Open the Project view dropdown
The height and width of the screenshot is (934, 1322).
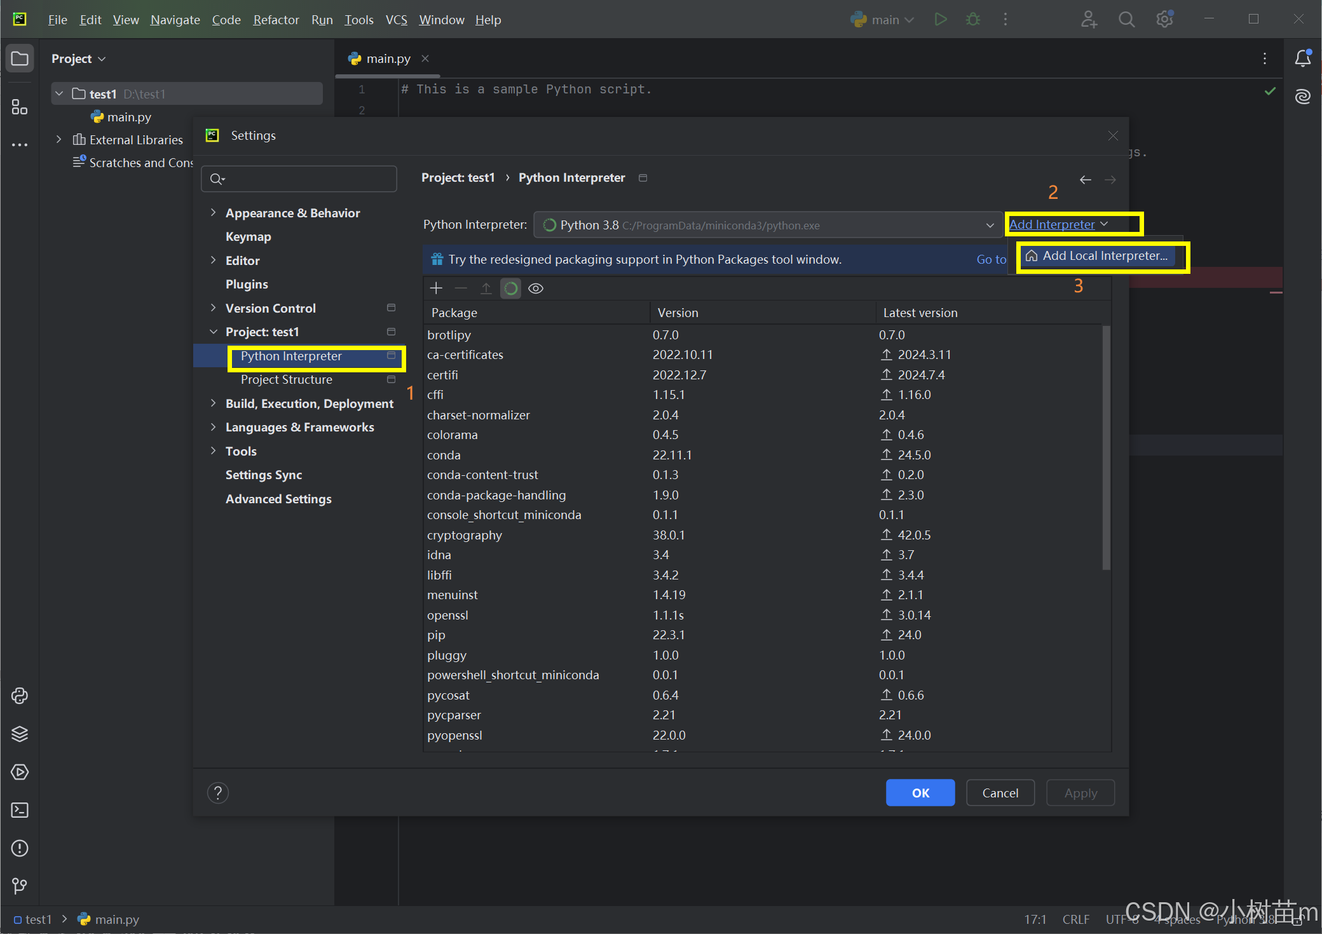click(x=78, y=58)
